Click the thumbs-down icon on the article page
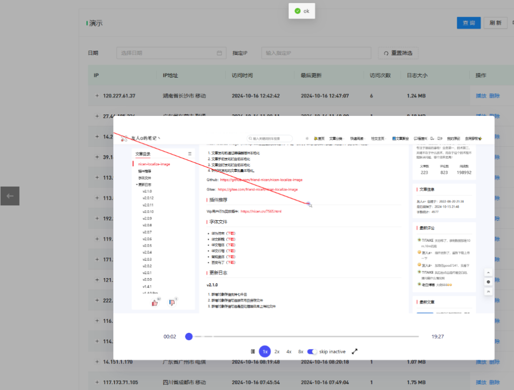The width and height of the screenshot is (514, 390). click(x=172, y=303)
